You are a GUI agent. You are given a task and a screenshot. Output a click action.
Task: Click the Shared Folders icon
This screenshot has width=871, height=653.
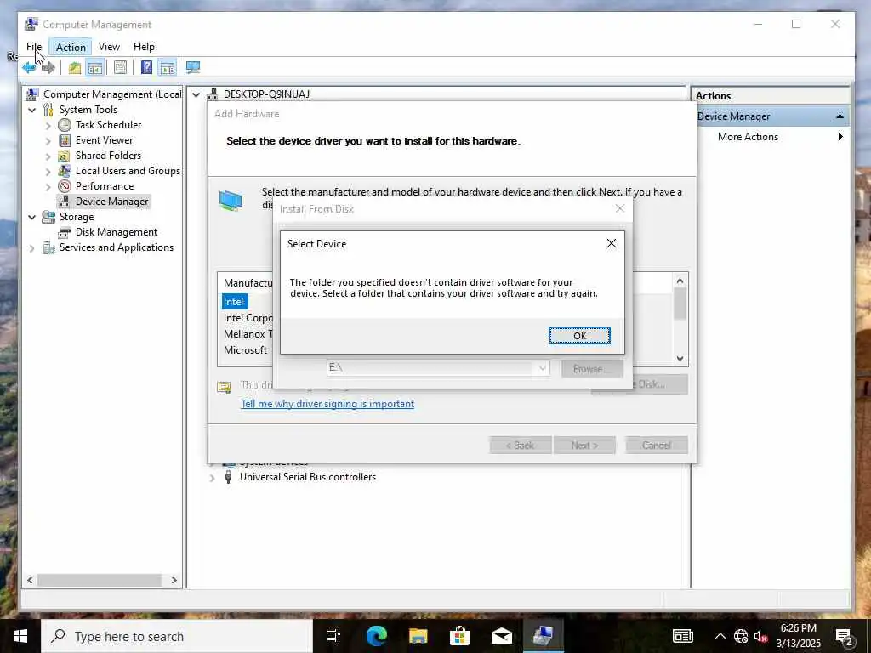tap(65, 156)
